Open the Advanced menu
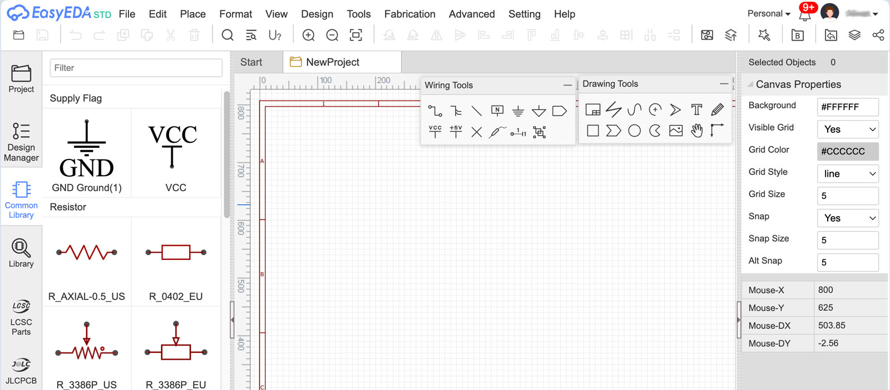 (472, 14)
